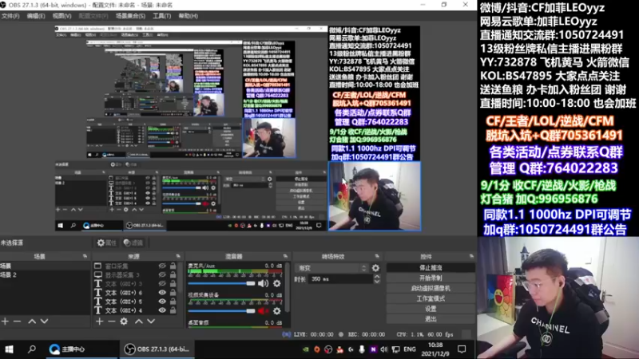The height and width of the screenshot is (359, 639).
Task: Click 停止推流 to stop streaming
Action: 431,268
